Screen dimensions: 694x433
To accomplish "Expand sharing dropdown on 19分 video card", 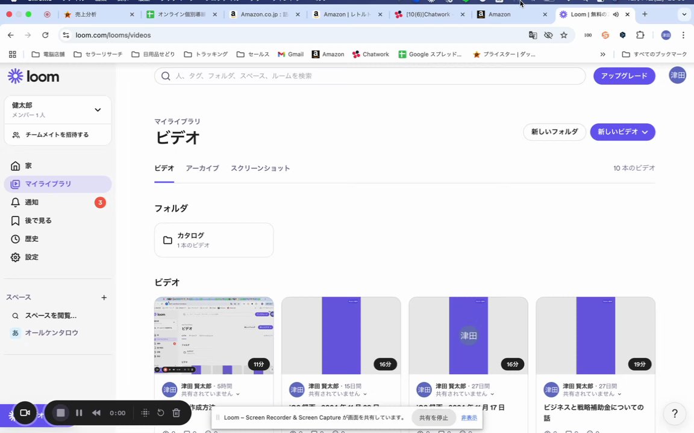I will [x=619, y=394].
